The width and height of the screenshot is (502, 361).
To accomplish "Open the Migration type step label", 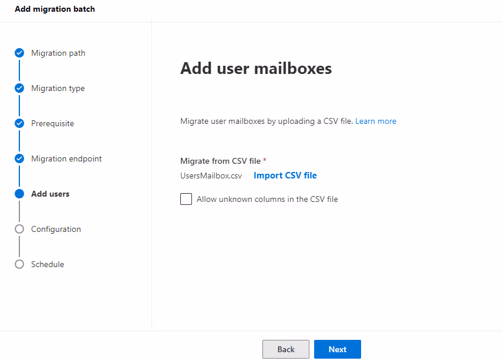I will click(58, 88).
